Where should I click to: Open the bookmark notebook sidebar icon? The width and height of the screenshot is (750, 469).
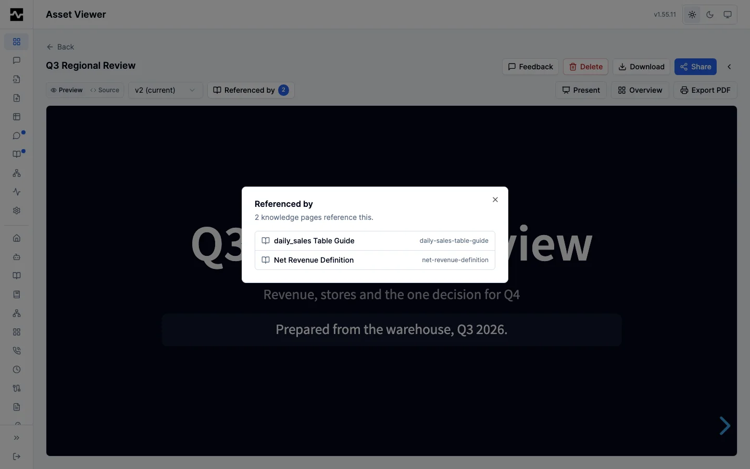[x=17, y=294]
